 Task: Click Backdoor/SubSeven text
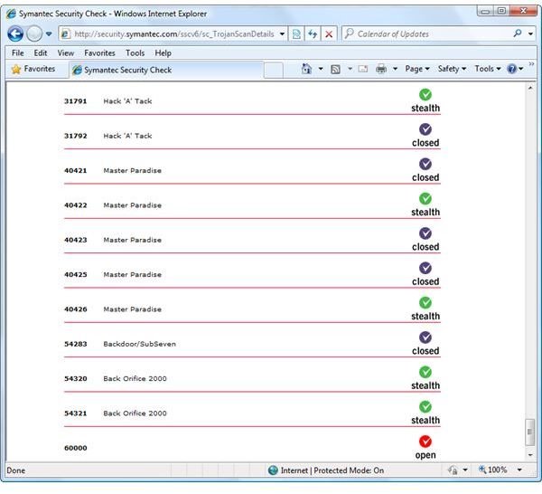(x=139, y=344)
